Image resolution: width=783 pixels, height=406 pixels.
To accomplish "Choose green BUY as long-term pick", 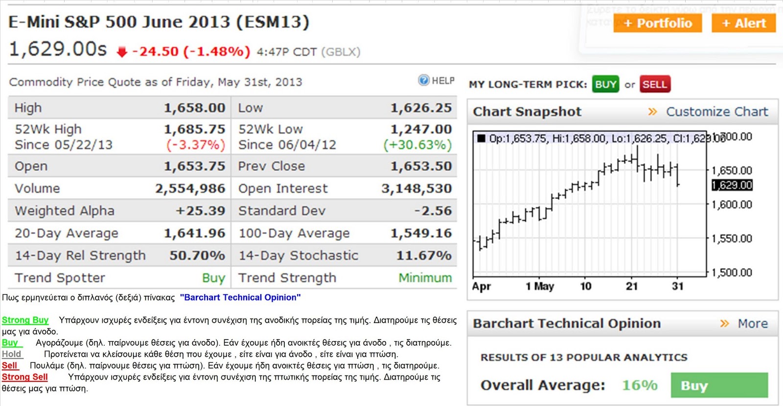I will point(605,84).
